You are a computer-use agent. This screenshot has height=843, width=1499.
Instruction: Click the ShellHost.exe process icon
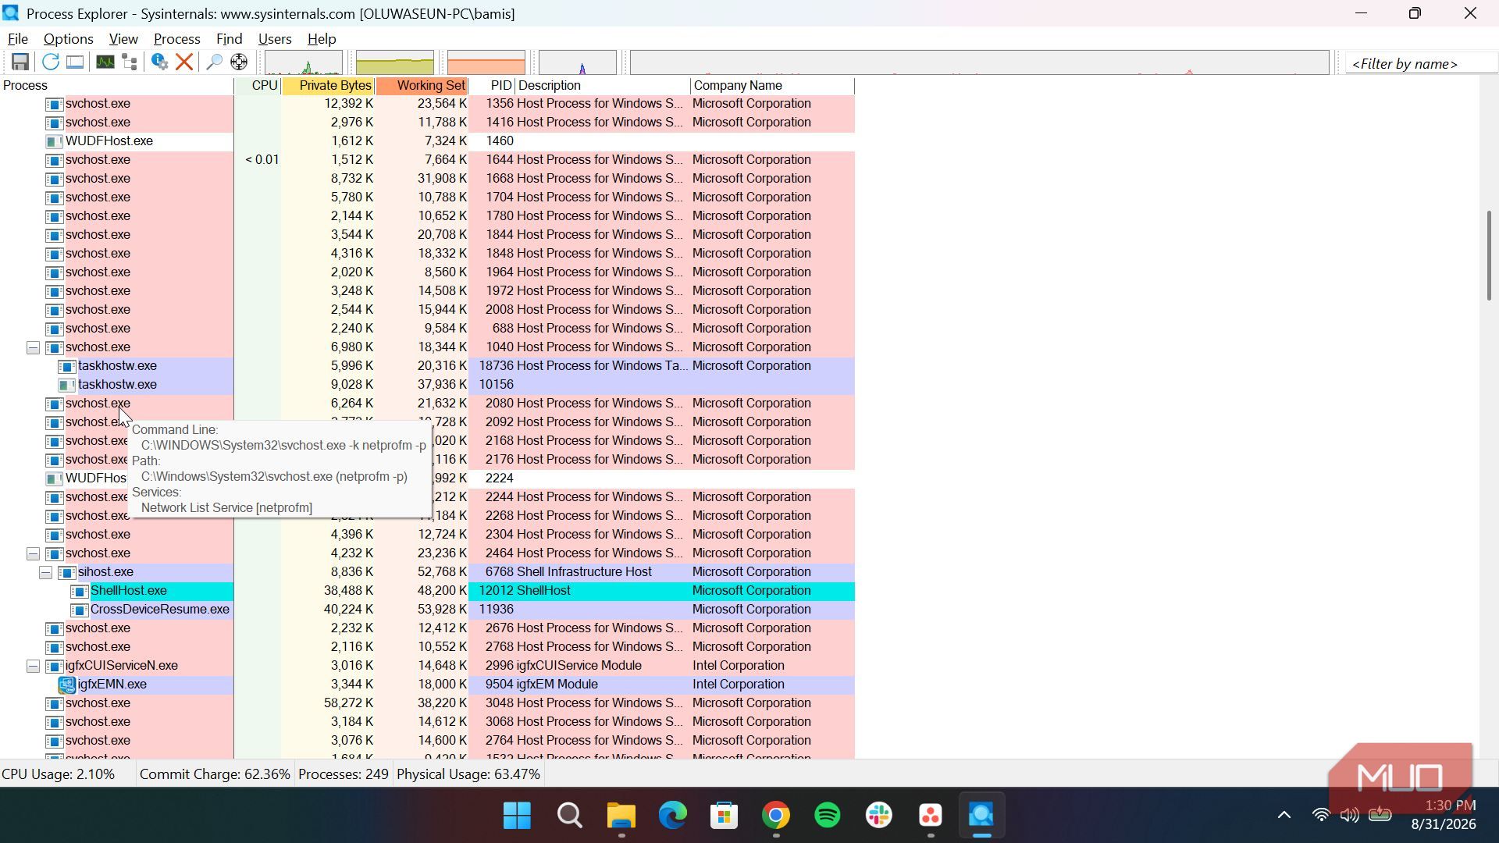(x=80, y=591)
